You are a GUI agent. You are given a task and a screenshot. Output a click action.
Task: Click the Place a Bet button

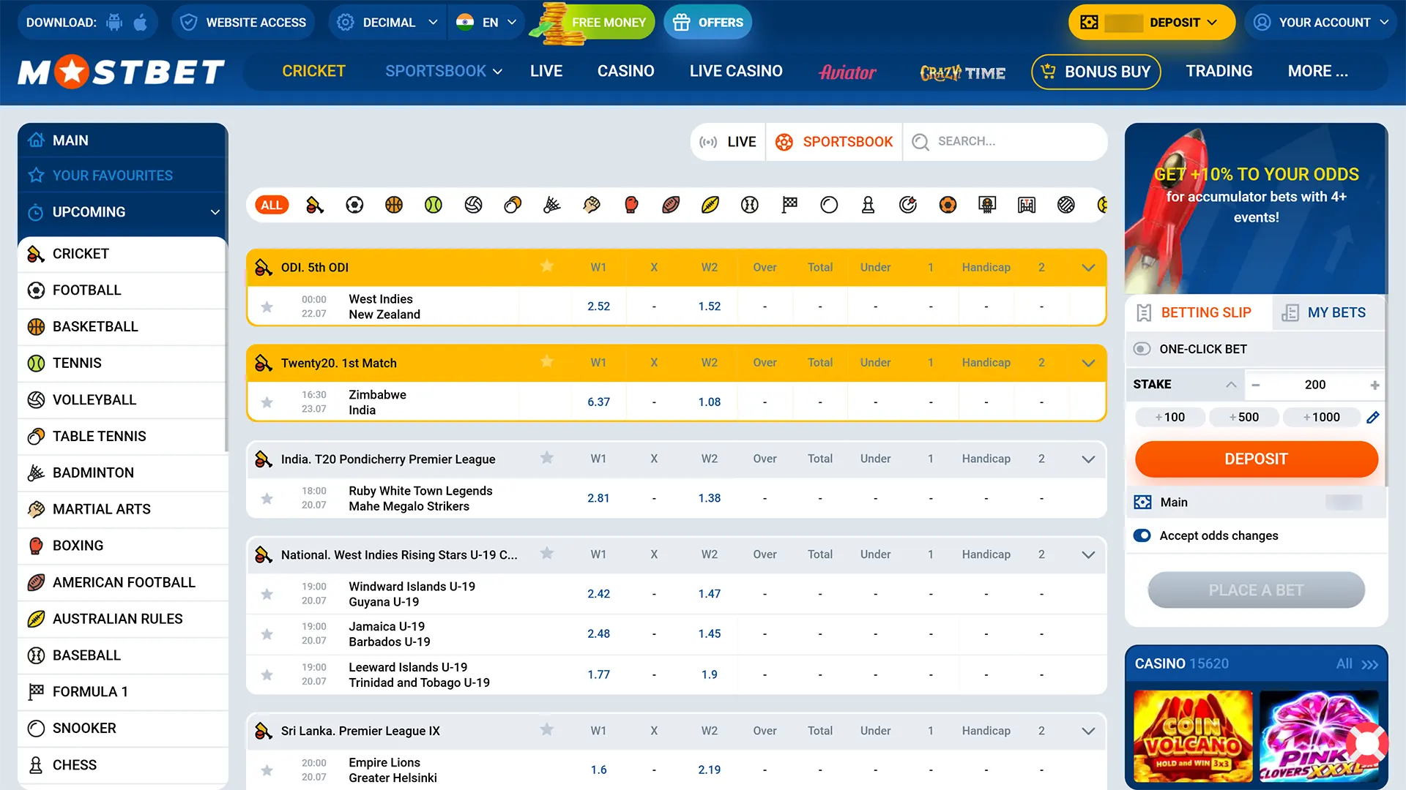(x=1257, y=590)
